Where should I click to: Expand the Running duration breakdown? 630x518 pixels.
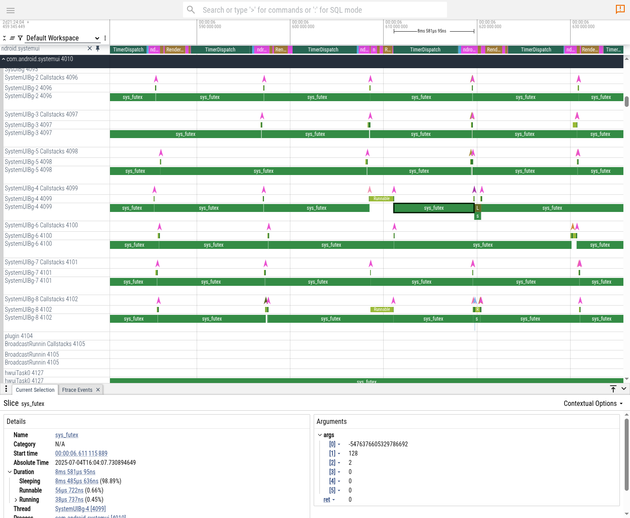(x=16, y=500)
